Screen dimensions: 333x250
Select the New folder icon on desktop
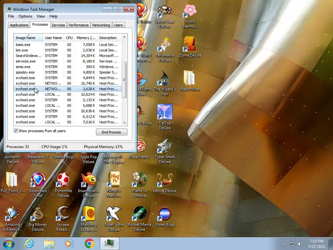pos(190,81)
